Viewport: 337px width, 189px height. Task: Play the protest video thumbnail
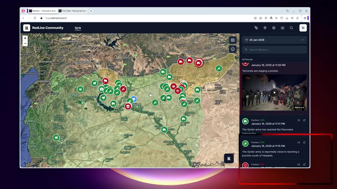[x=275, y=92]
